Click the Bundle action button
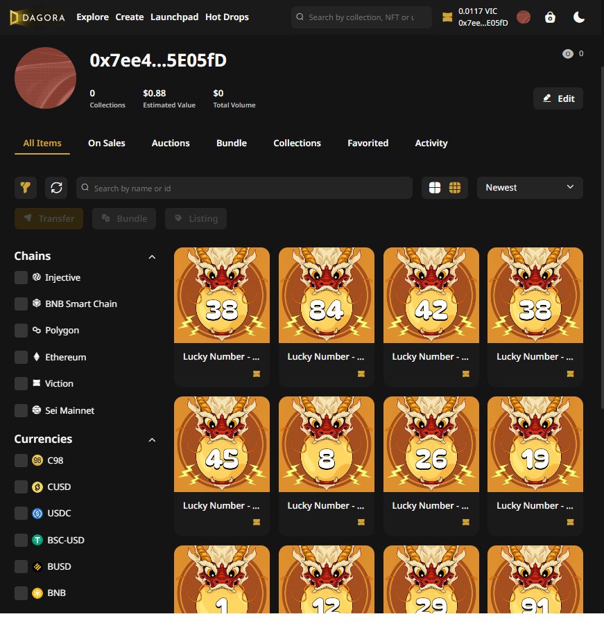The height and width of the screenshot is (639, 604). (124, 218)
